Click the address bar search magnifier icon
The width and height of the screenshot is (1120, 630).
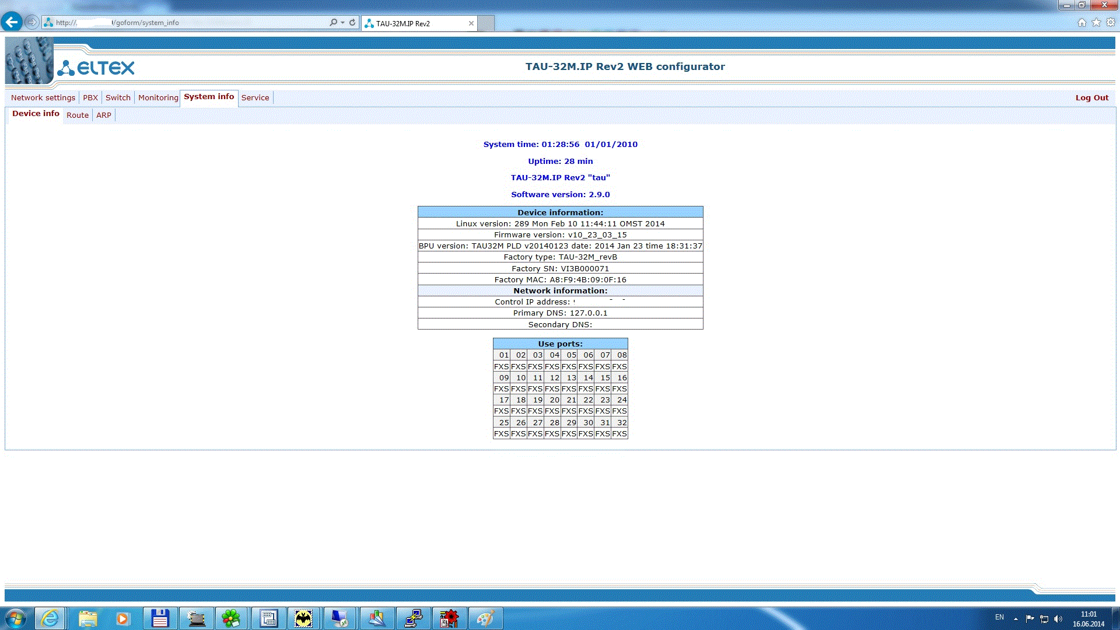tap(333, 23)
